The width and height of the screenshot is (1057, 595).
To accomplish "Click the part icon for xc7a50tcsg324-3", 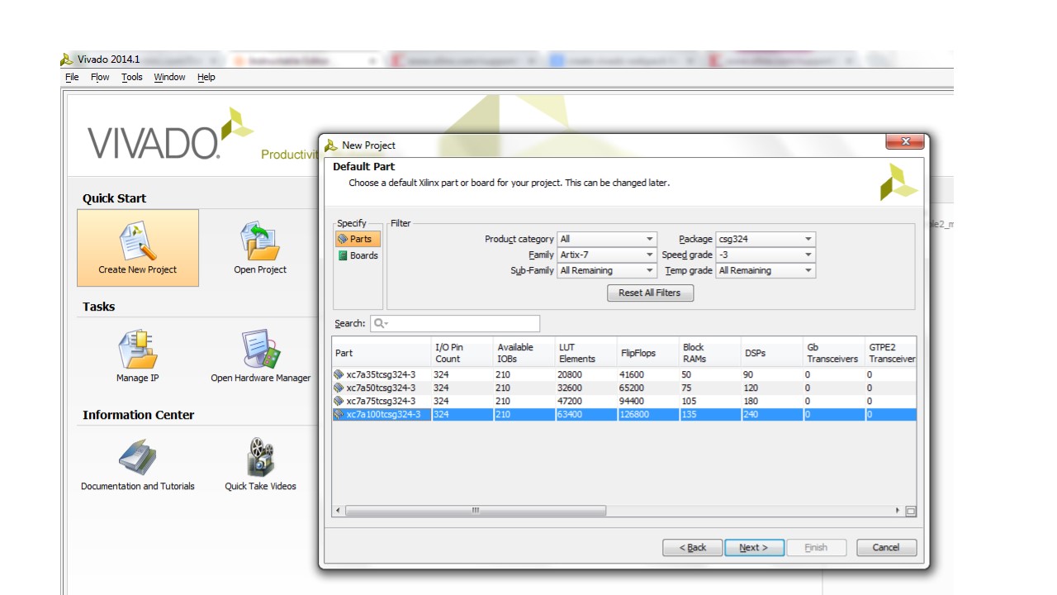I will (339, 388).
